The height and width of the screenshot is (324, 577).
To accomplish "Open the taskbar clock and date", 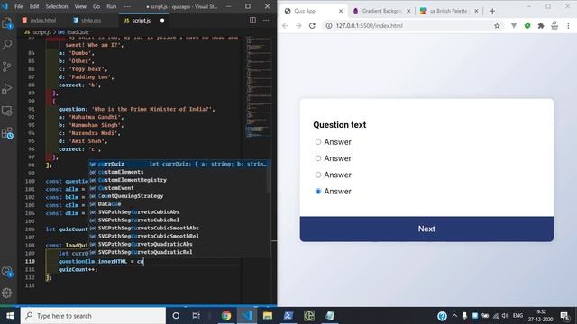I will pyautogui.click(x=541, y=316).
